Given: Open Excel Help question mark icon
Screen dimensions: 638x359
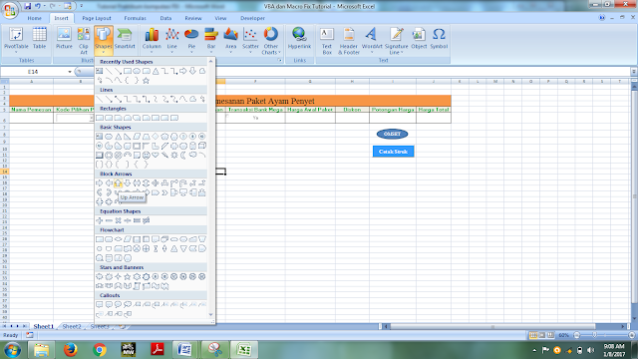Looking at the screenshot, I should click(602, 18).
